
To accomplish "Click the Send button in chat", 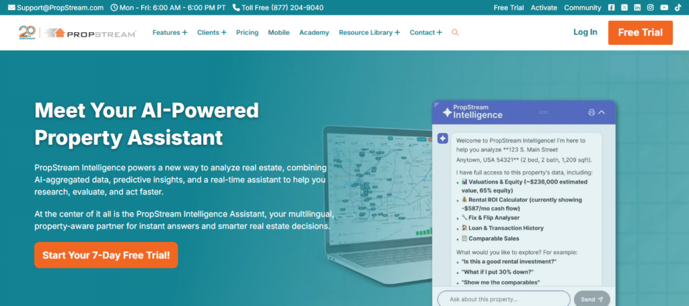I will pyautogui.click(x=592, y=299).
